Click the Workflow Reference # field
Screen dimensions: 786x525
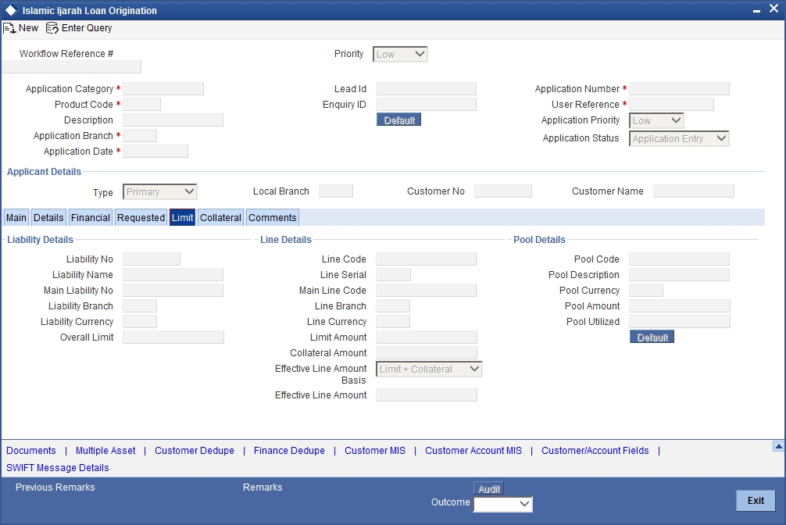coord(72,66)
